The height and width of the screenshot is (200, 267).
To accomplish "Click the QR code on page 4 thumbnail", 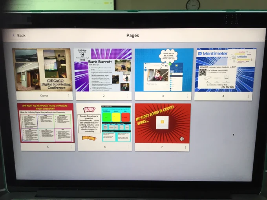I will tap(203, 72).
